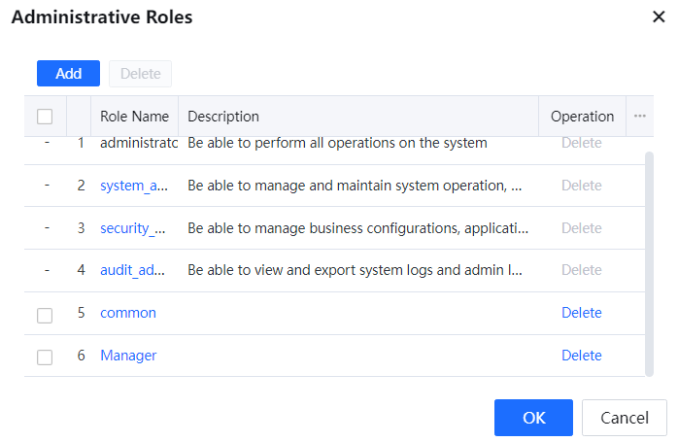Open the Manager role link
Viewport: 678px width, 442px height.
pos(128,356)
